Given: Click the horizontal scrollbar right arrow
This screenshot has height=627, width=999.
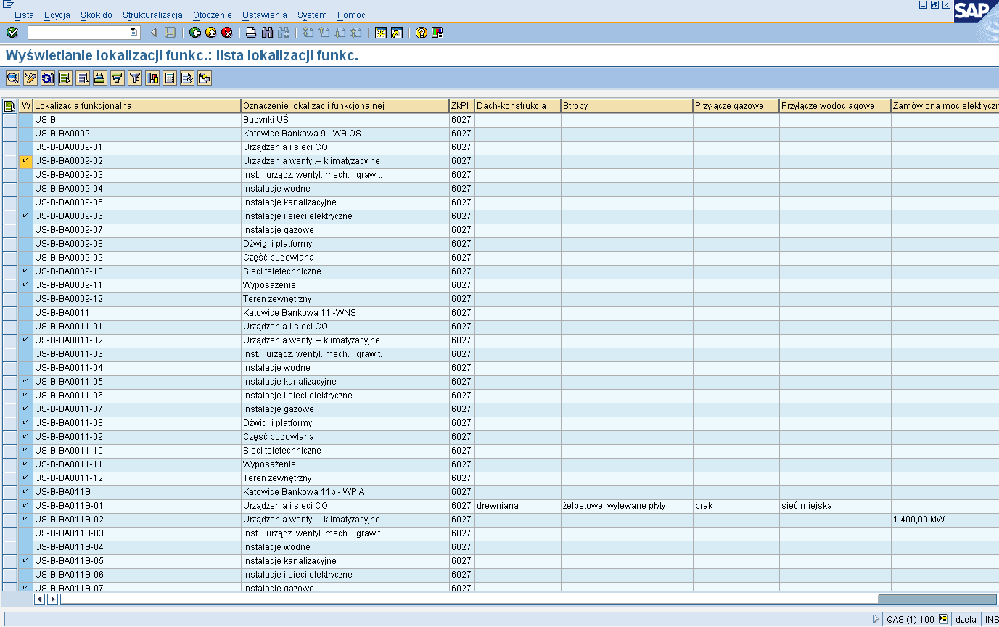Looking at the screenshot, I should click(x=52, y=599).
